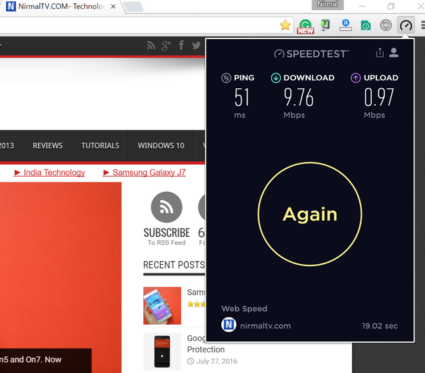425x373 pixels.
Task: Click the 0.97 upload value
Action: 379,98
